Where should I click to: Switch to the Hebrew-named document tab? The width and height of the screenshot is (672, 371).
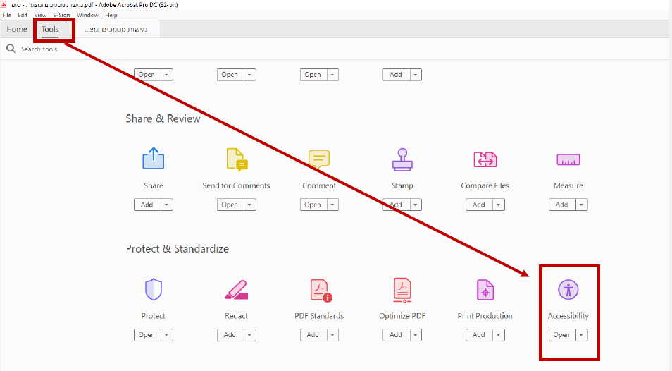tap(116, 29)
